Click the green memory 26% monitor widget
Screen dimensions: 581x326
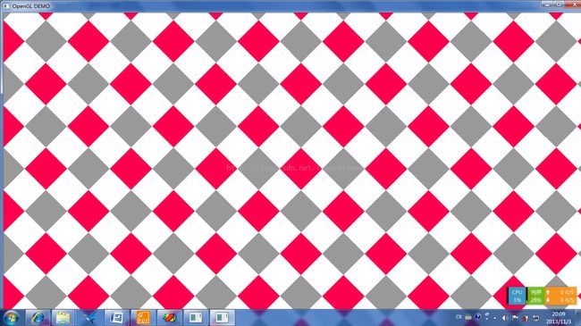(x=535, y=296)
